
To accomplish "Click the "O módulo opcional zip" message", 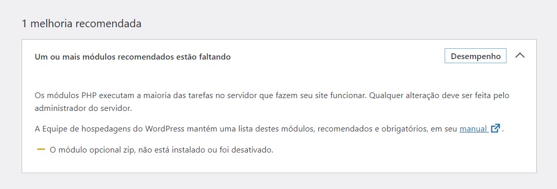I will coord(162,150).
